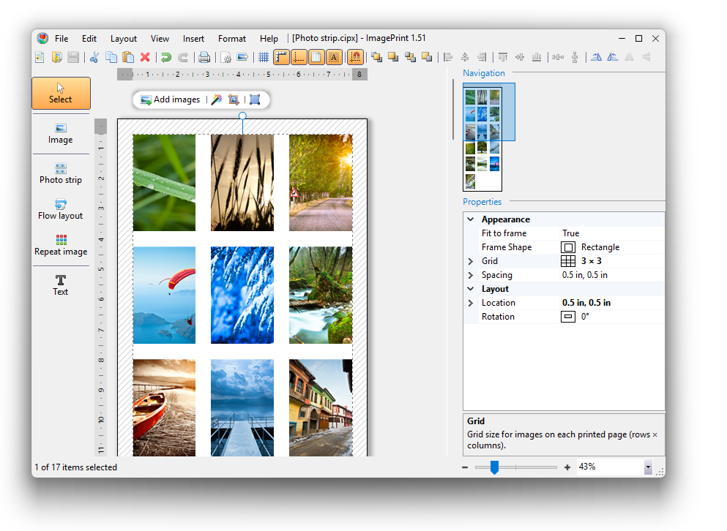Choose the Flow layout tool
The height and width of the screenshot is (531, 727).
61,209
